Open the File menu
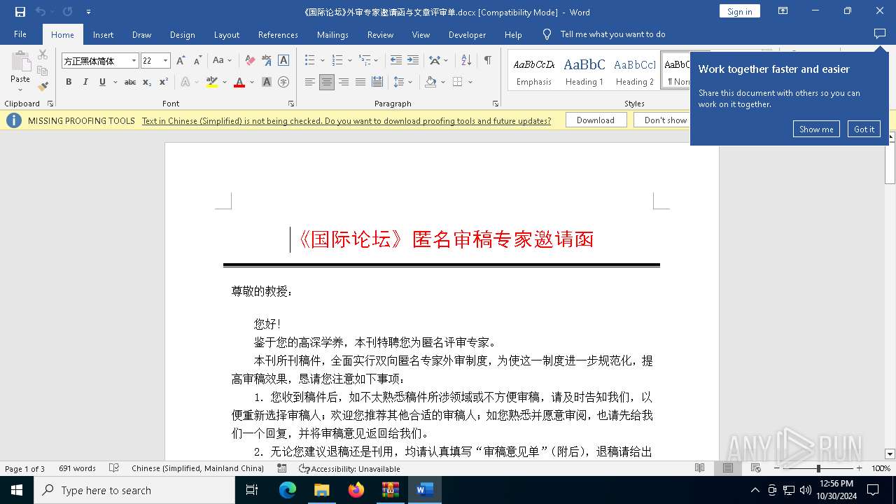Screen dimensions: 896x504 tap(20, 34)
